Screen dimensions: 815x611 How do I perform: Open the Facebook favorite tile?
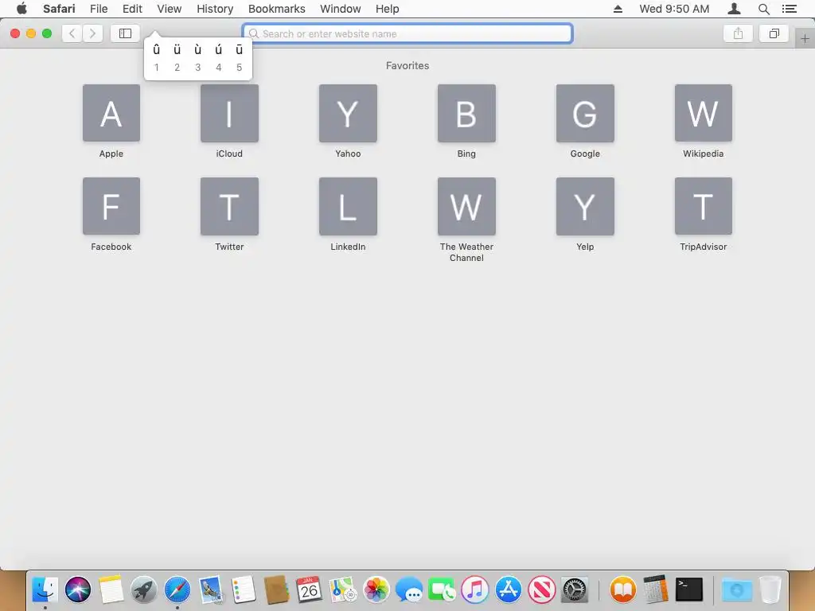click(111, 206)
